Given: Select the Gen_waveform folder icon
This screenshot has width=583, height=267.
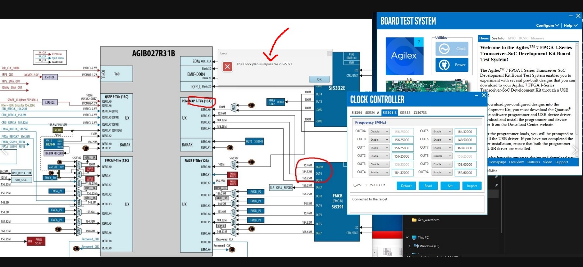Looking at the screenshot, I should click(414, 220).
